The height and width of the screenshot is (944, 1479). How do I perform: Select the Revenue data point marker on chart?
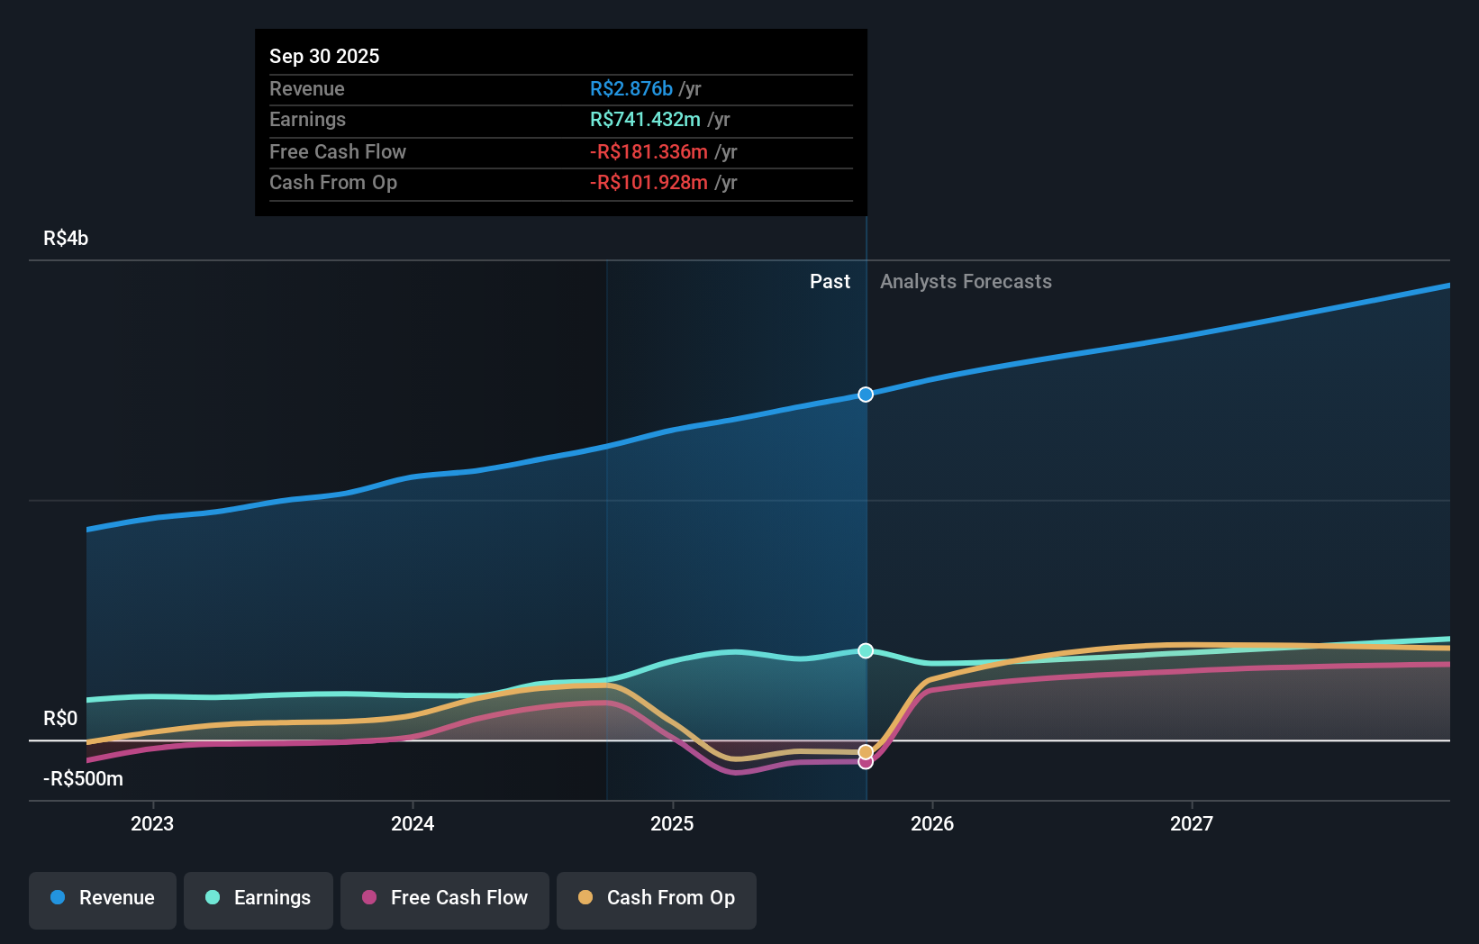click(866, 394)
